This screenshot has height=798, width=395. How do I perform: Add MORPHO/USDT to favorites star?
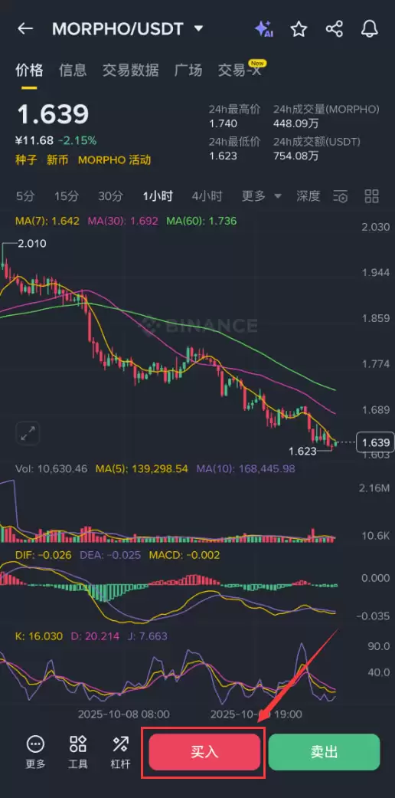(x=299, y=29)
